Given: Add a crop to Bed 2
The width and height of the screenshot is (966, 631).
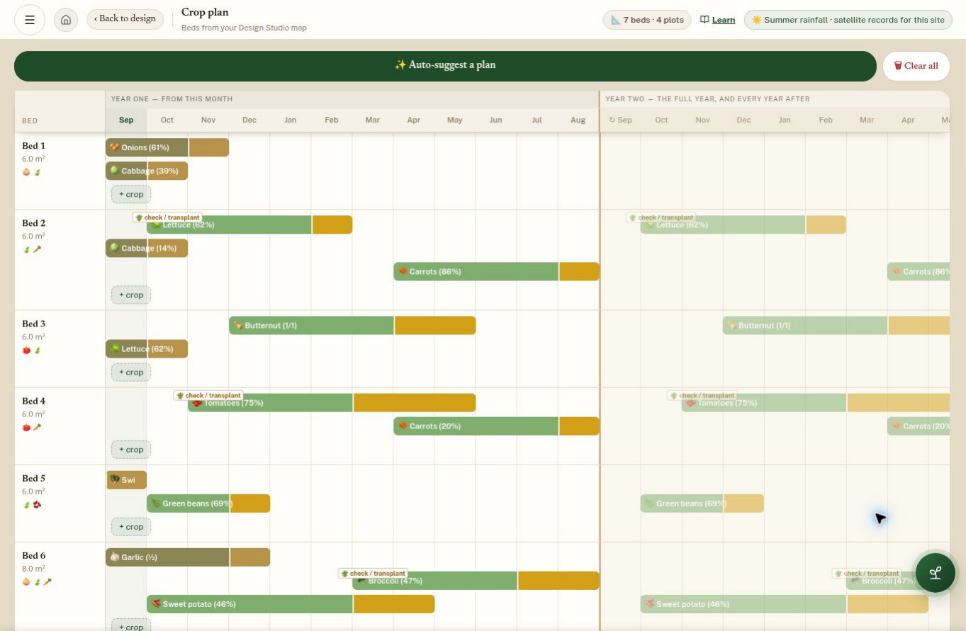Looking at the screenshot, I should point(131,295).
